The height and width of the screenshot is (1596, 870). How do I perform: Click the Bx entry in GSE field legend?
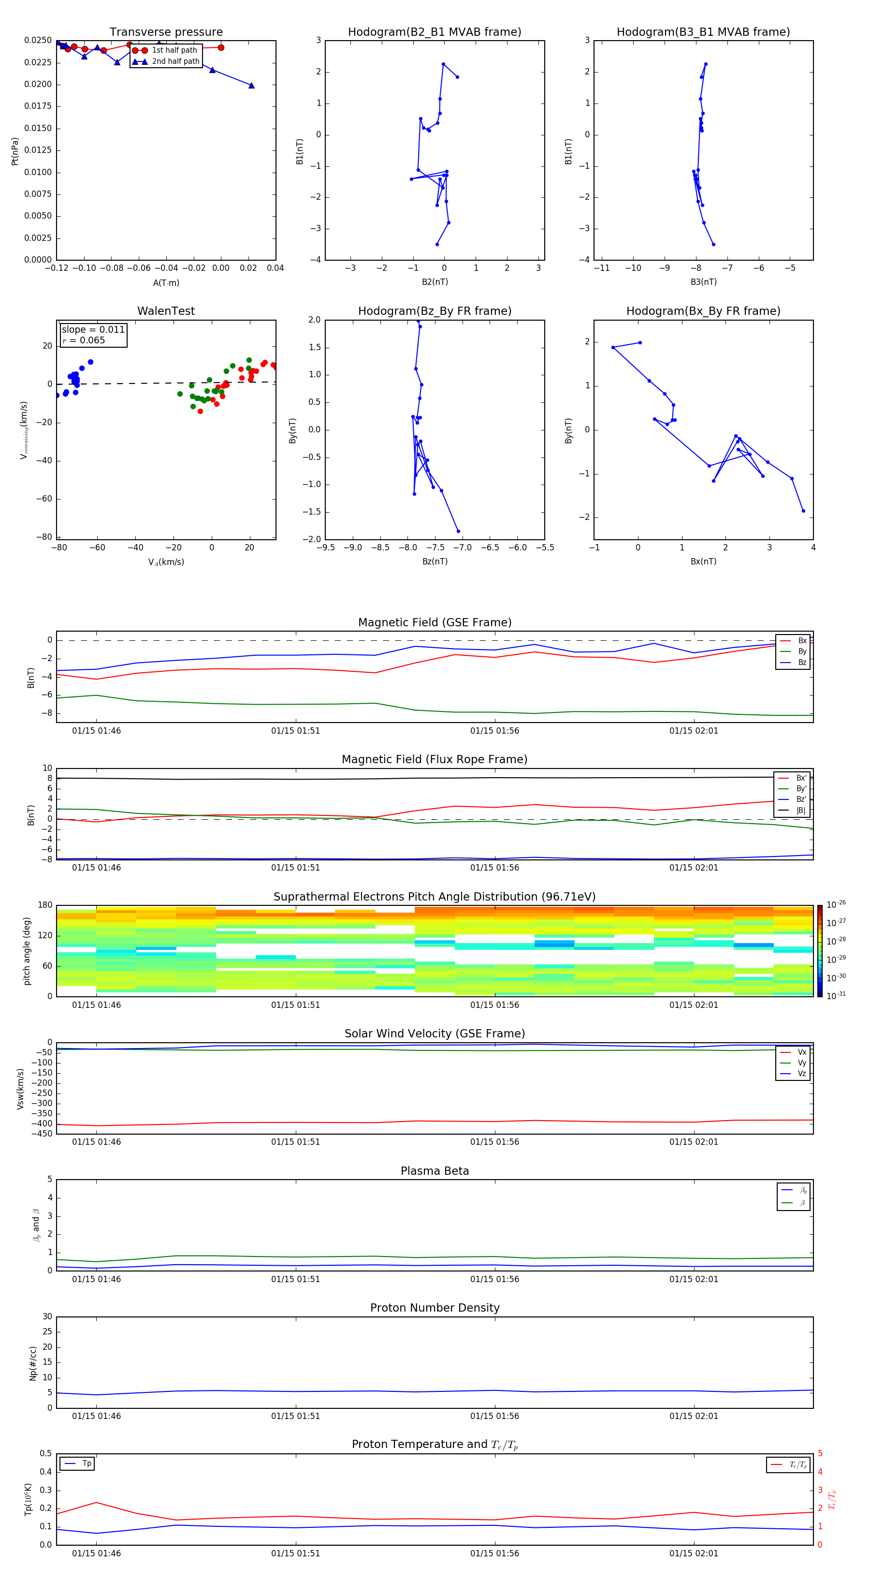point(793,641)
